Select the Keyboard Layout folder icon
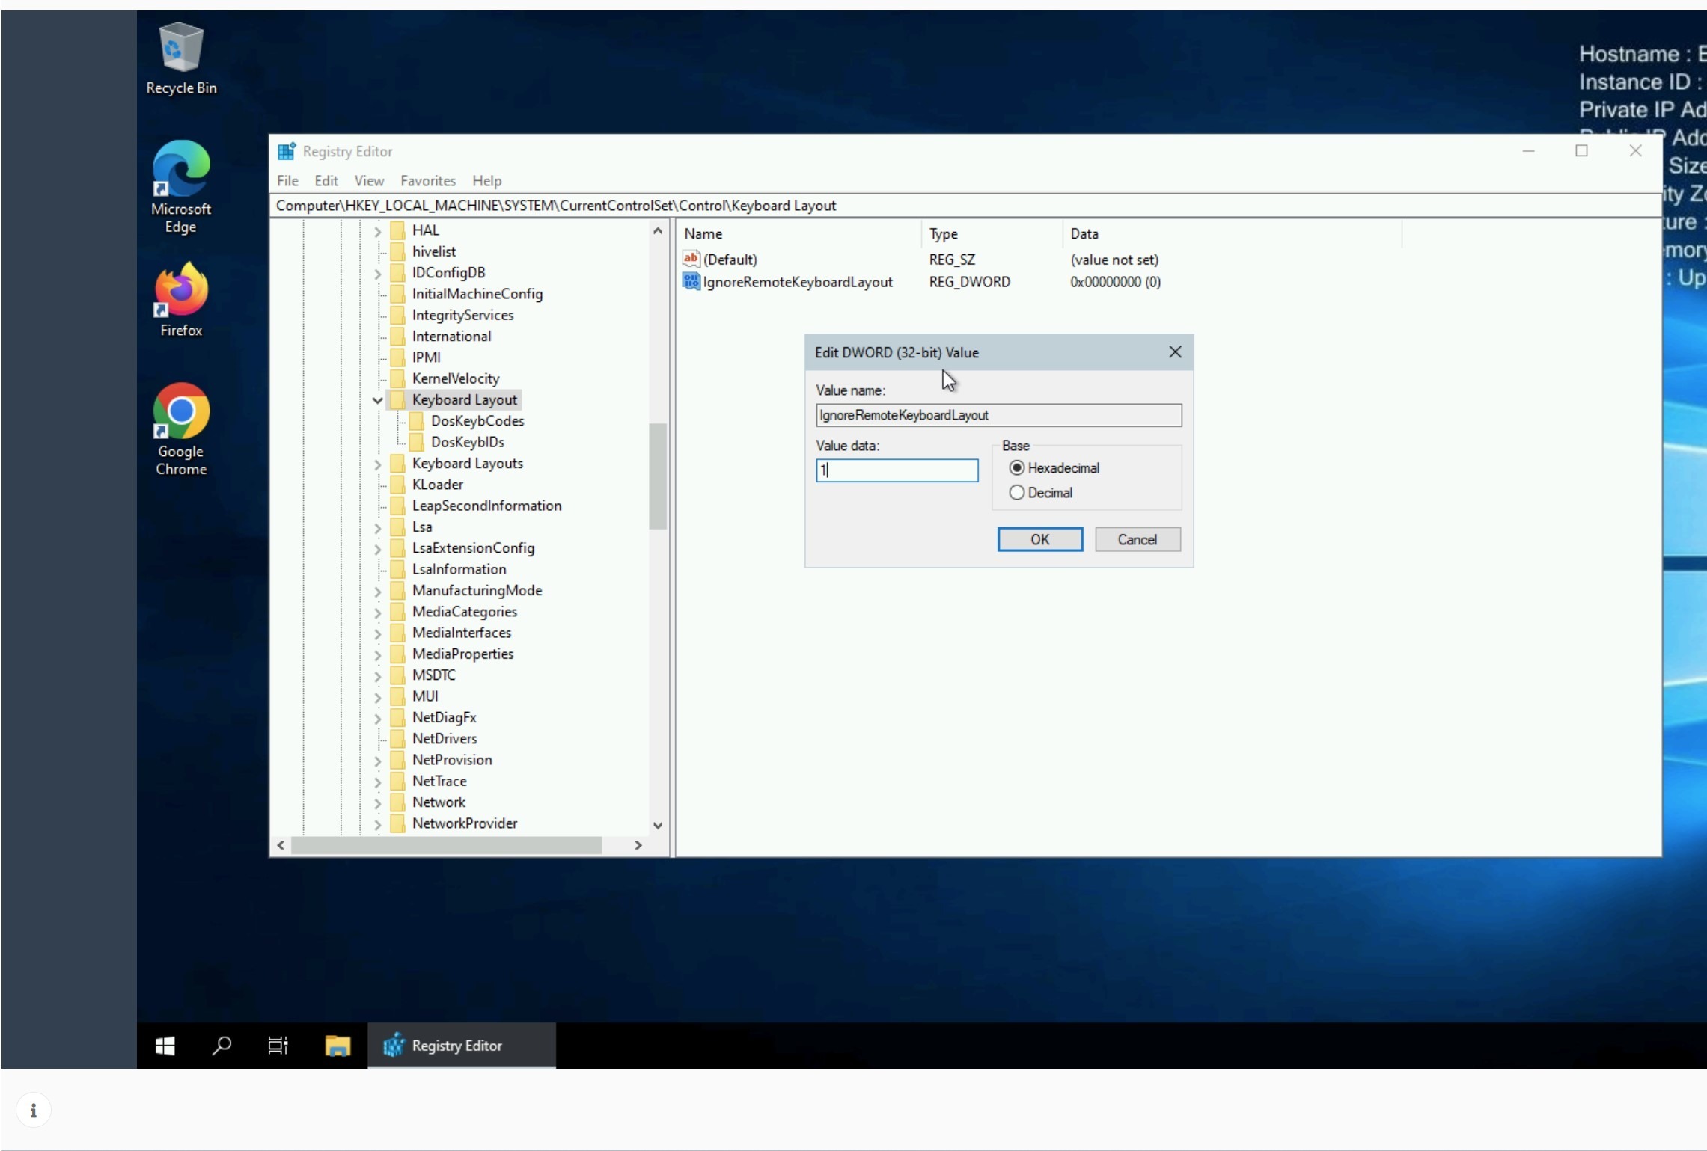 (398, 399)
